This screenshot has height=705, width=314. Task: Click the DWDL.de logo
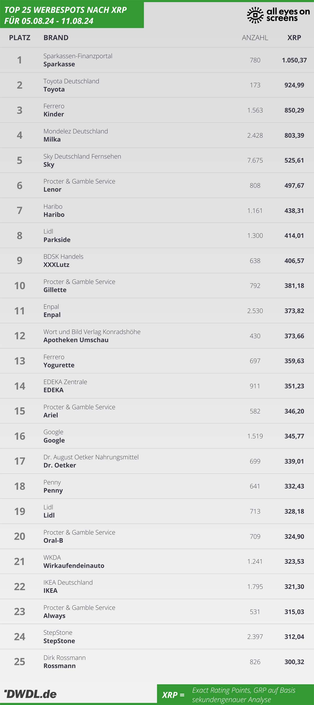30,694
